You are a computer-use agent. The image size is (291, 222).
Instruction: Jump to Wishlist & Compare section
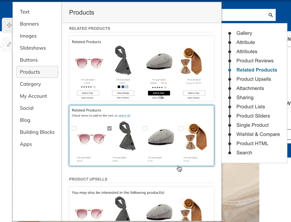pyautogui.click(x=258, y=134)
